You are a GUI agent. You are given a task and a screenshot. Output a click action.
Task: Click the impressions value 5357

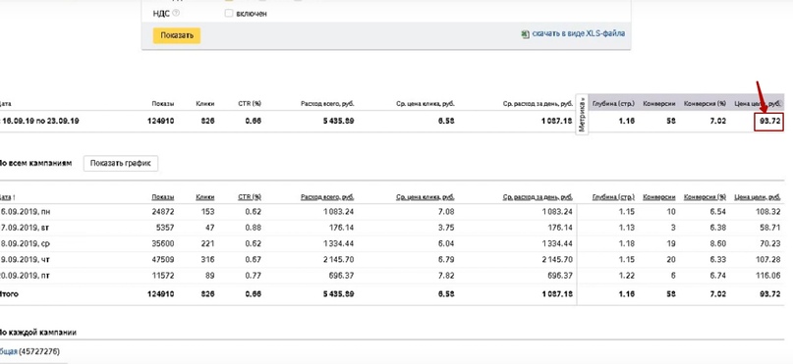165,228
